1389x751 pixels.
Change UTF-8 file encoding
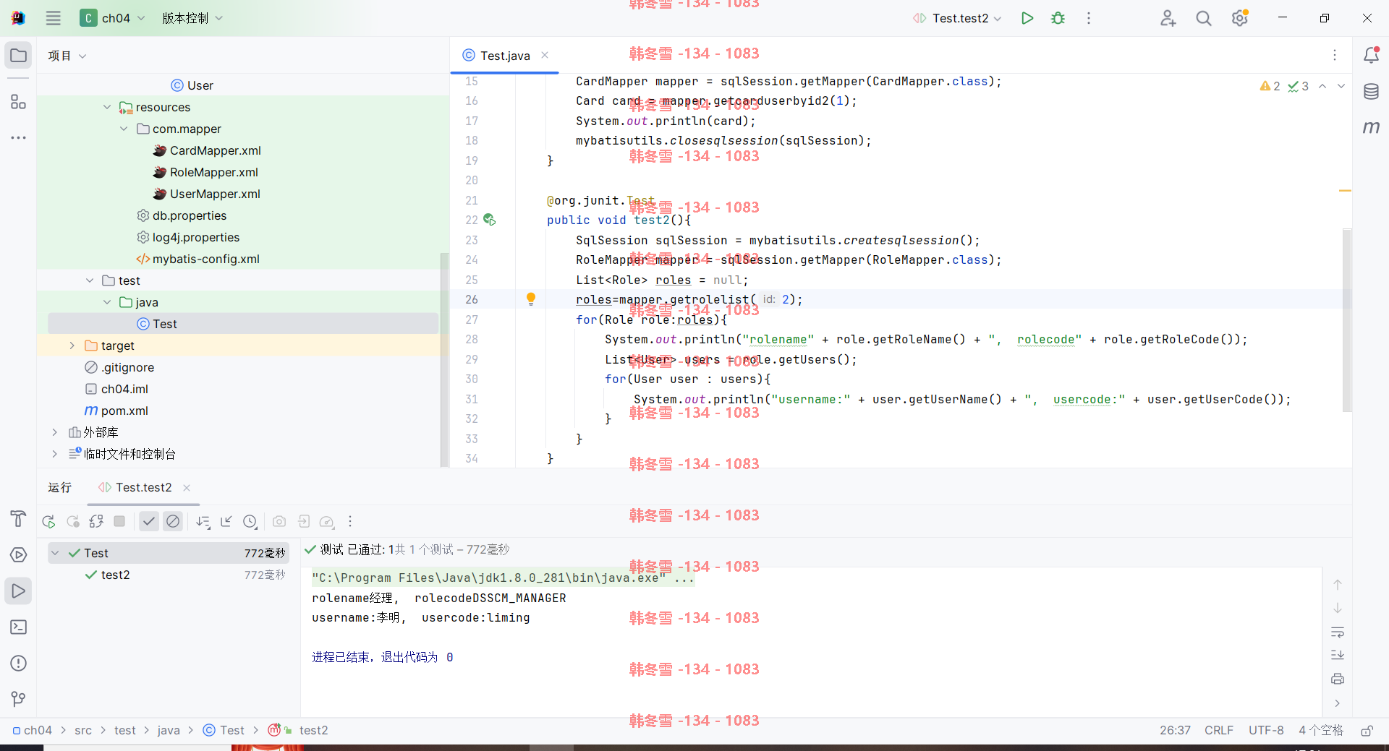tap(1266, 730)
